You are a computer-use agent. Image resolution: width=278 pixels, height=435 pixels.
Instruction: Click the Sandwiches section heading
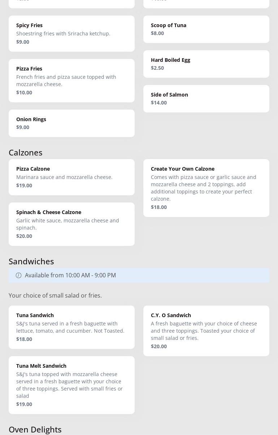coord(31,261)
